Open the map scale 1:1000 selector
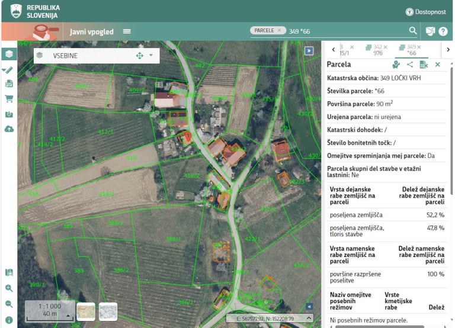 (x=50, y=310)
